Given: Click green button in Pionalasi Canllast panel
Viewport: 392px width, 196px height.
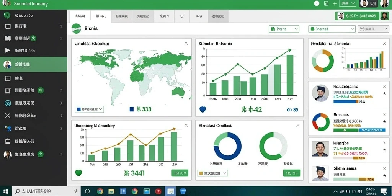Looking at the screenshot, I should pyautogui.click(x=291, y=173).
